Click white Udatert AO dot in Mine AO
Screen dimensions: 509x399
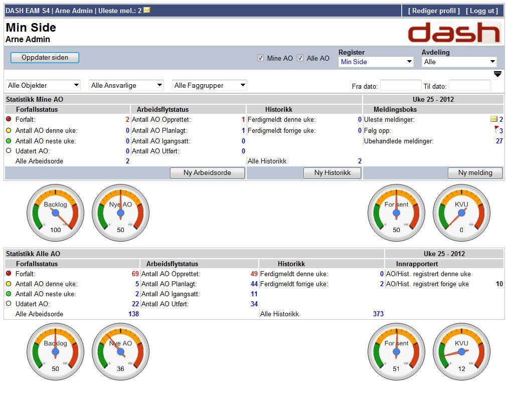pyautogui.click(x=9, y=150)
